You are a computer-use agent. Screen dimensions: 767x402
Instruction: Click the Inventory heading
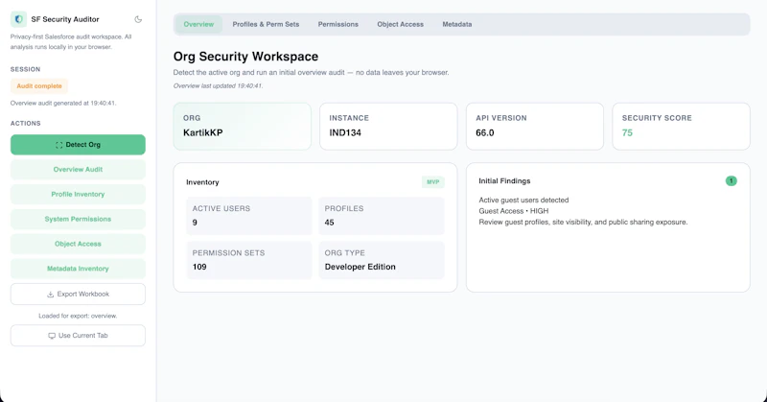point(202,182)
